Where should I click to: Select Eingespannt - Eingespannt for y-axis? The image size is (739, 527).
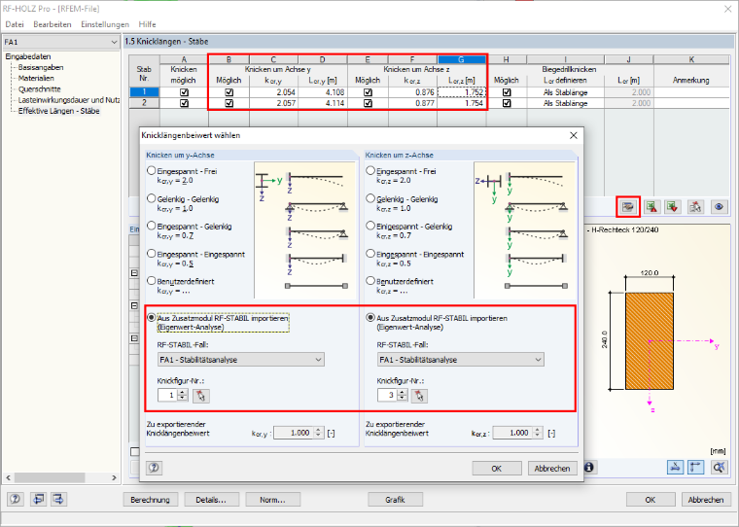tap(152, 254)
